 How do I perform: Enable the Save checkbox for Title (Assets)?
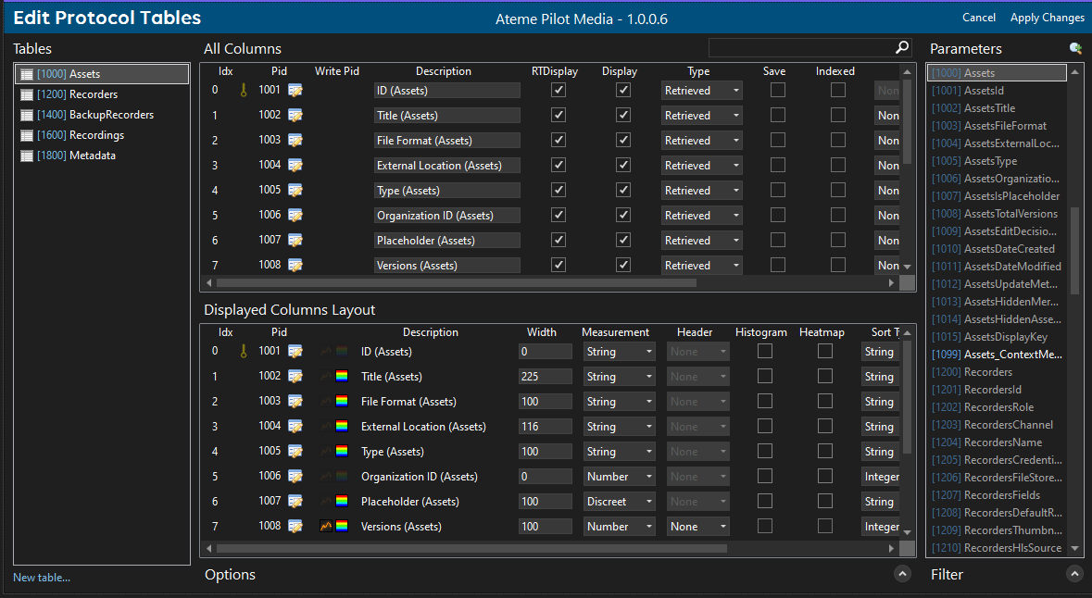(777, 115)
